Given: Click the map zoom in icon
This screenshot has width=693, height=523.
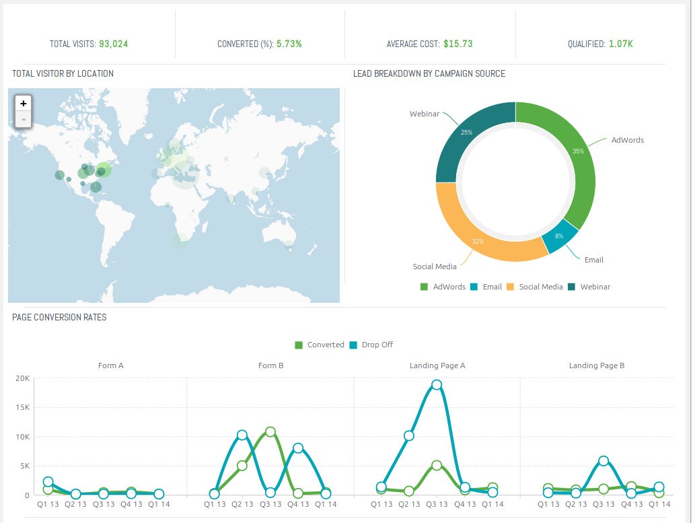Looking at the screenshot, I should pos(23,103).
